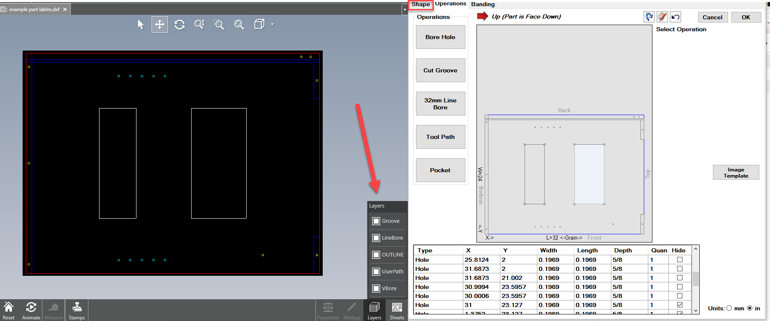Click the blue flip part arrow icon

point(649,17)
